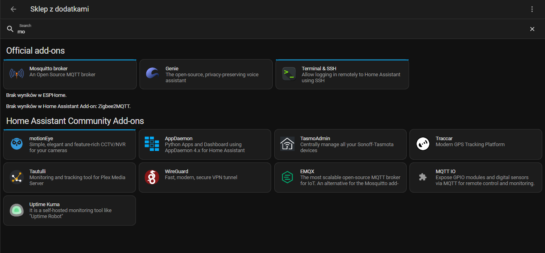
Task: Open the Mosquitto broker add-on title
Action: 48,69
